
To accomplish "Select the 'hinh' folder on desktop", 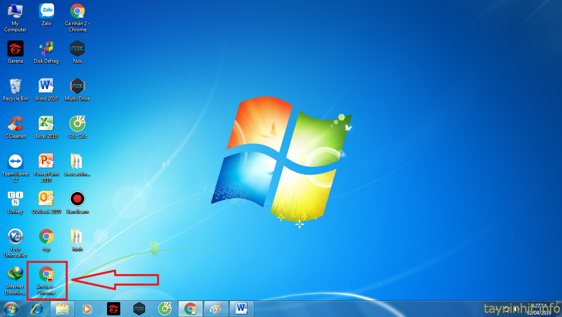I will coord(77,237).
